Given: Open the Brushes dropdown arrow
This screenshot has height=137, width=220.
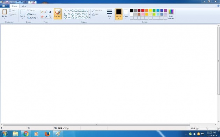Looking at the screenshot, I should tap(58, 18).
